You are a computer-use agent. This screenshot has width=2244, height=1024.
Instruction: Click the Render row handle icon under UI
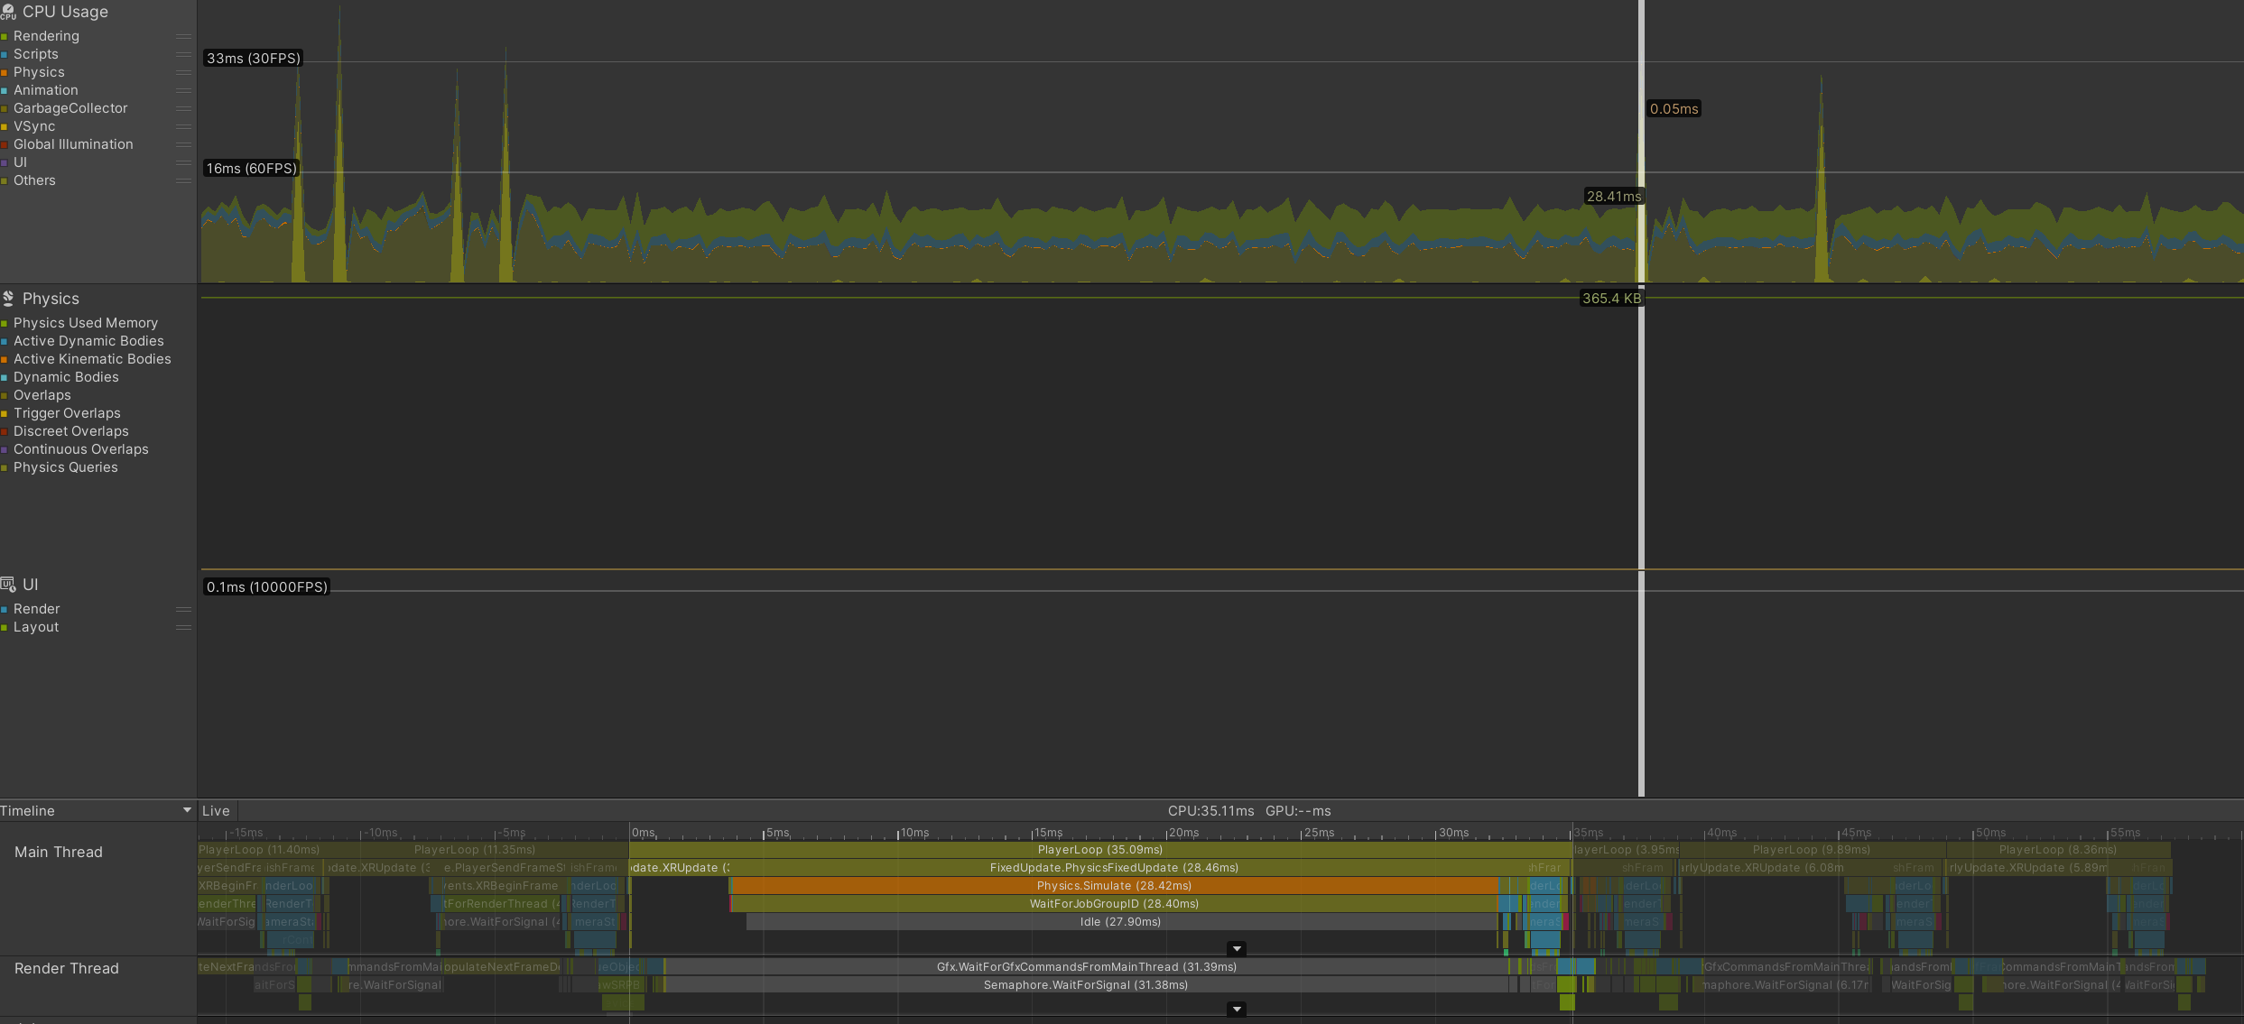[x=184, y=609]
